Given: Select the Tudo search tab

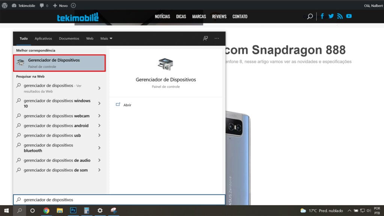Looking at the screenshot, I should point(24,39).
